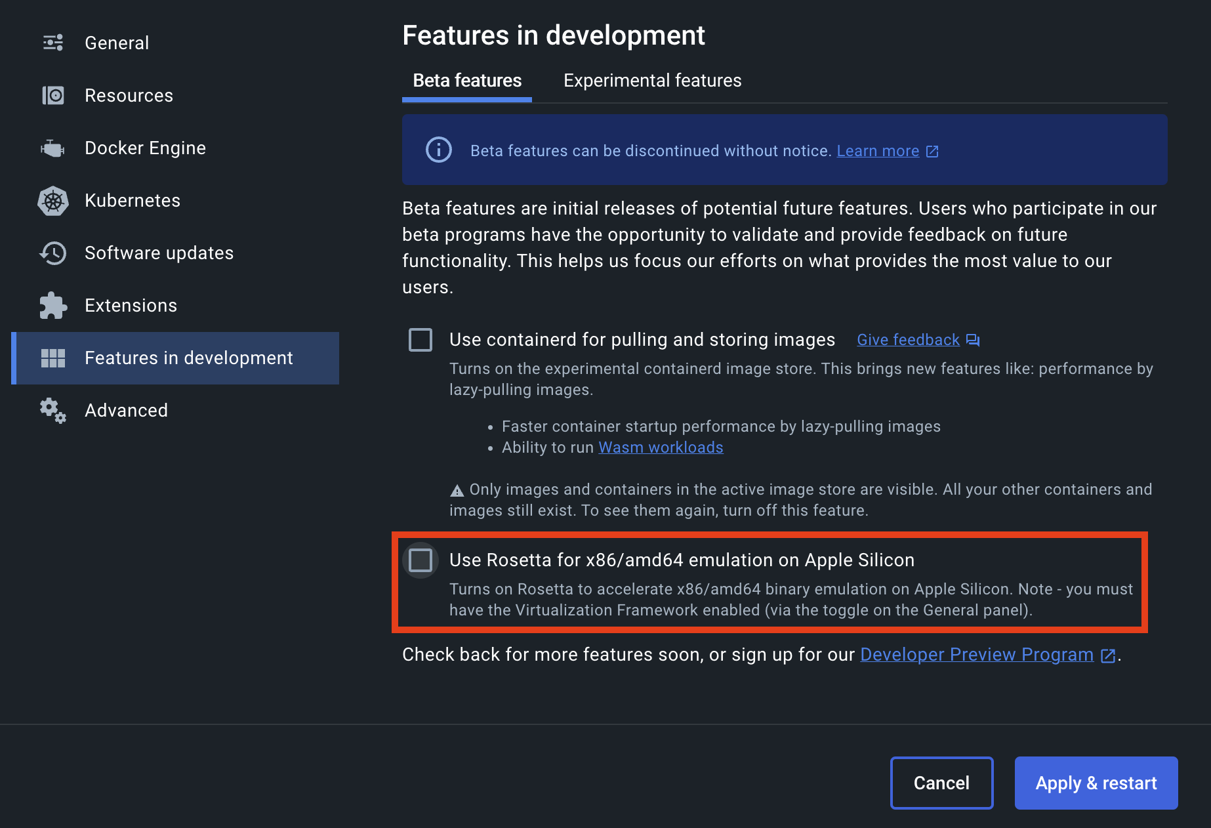Enable containerd for pulling and storing images
This screenshot has height=828, width=1211.
(421, 340)
